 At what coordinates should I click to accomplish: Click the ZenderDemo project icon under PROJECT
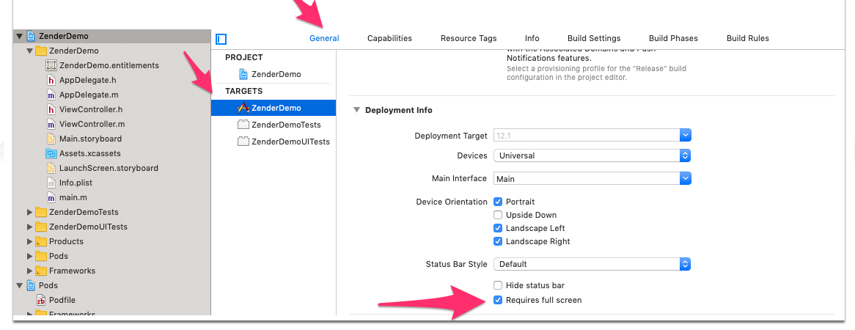(x=243, y=74)
